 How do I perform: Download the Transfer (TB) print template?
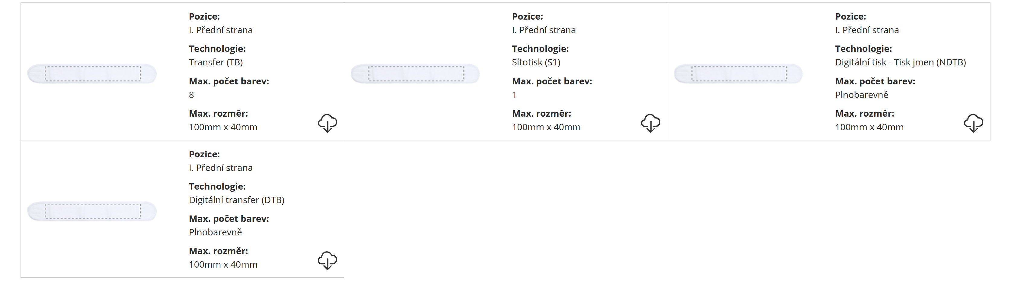pos(327,123)
